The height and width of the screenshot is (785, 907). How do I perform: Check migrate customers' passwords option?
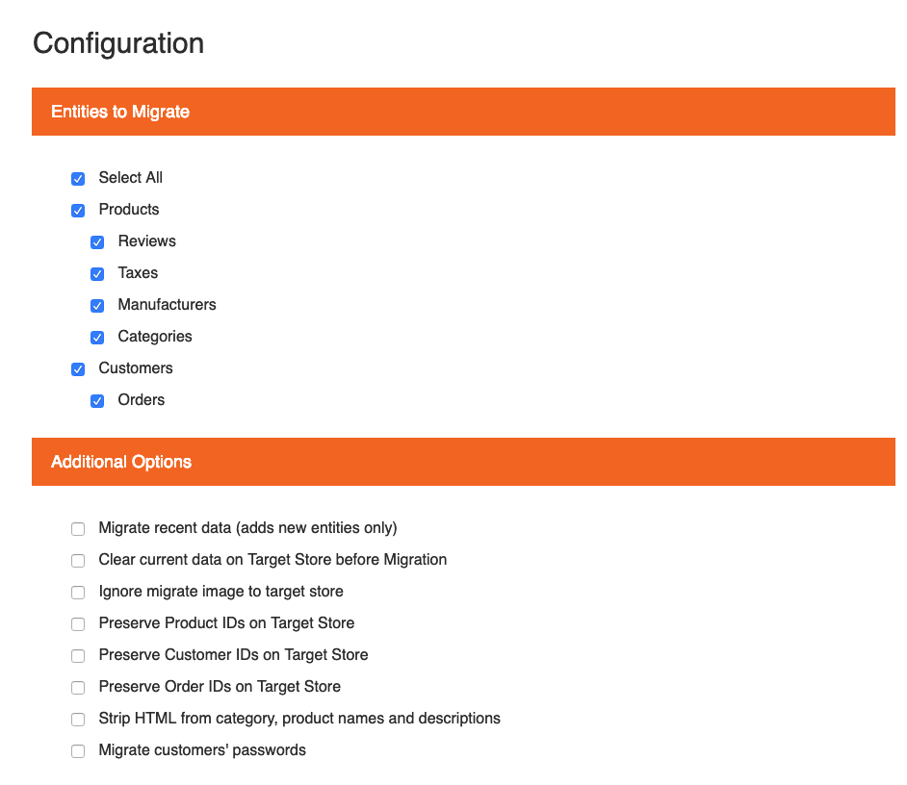77,751
